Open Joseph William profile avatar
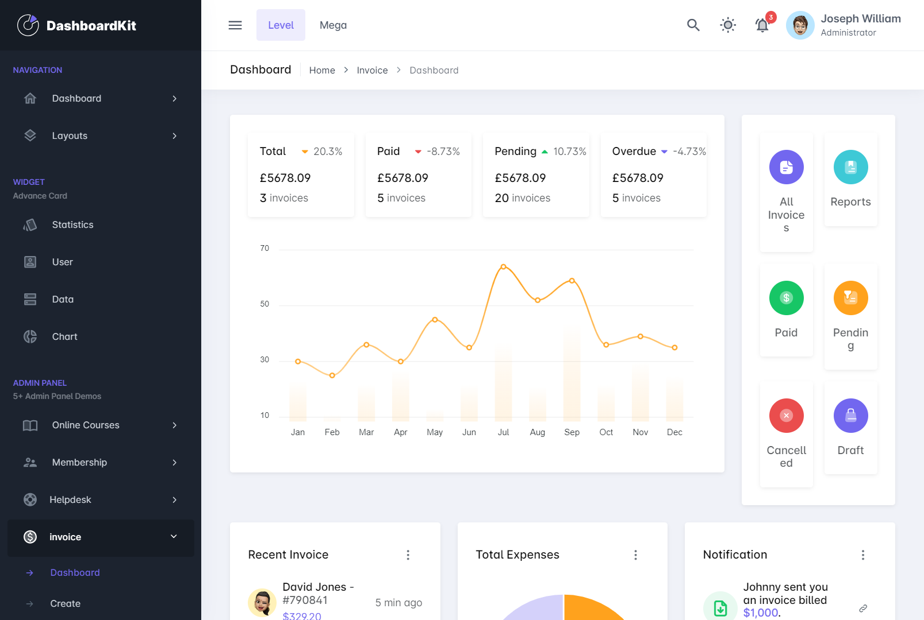The image size is (924, 620). coord(800,25)
